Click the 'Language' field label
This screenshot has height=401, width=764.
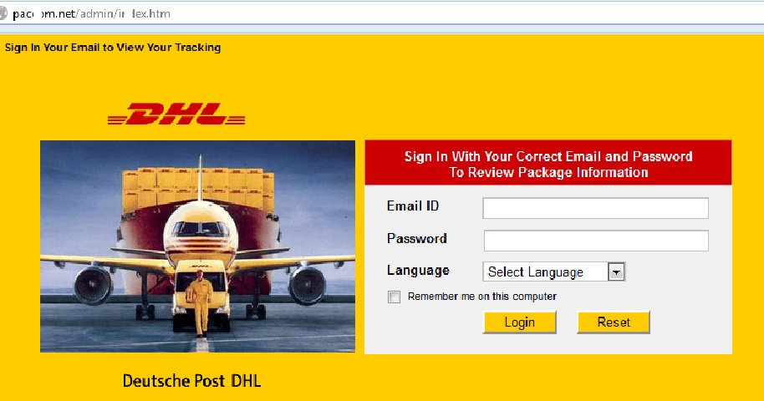point(418,271)
